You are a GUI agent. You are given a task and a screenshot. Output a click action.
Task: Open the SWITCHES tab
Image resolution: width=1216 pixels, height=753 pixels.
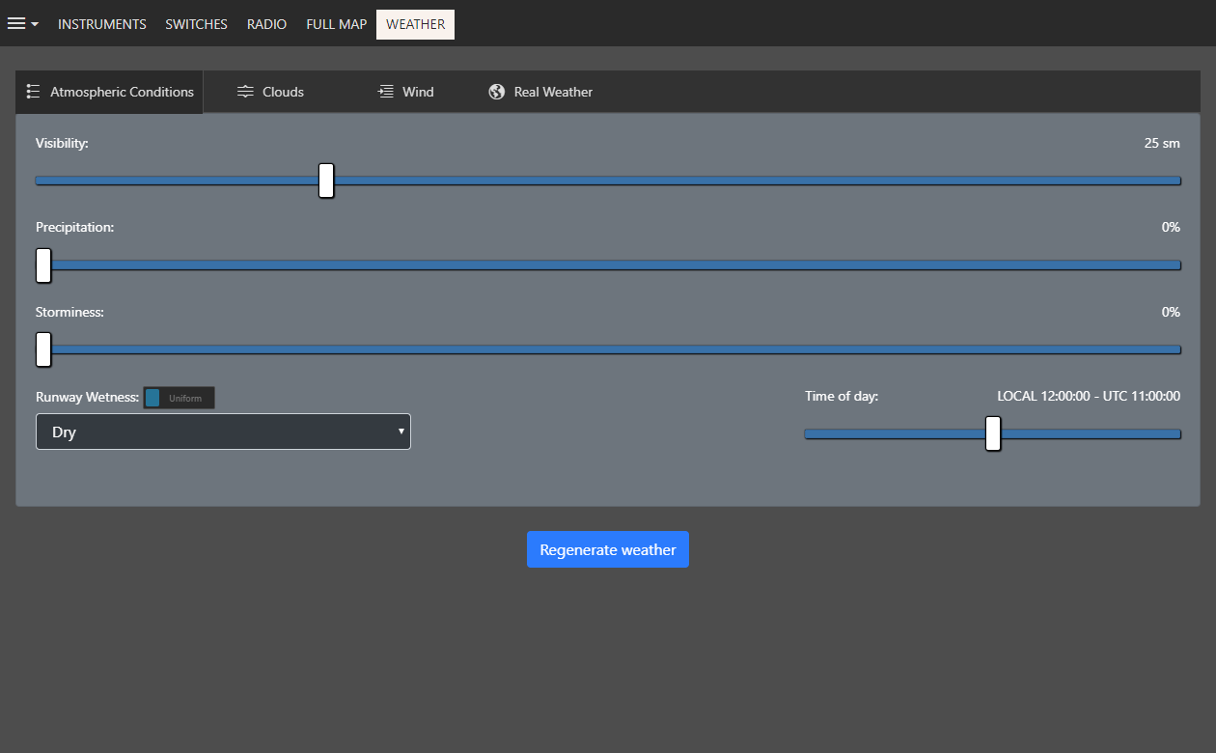point(197,24)
